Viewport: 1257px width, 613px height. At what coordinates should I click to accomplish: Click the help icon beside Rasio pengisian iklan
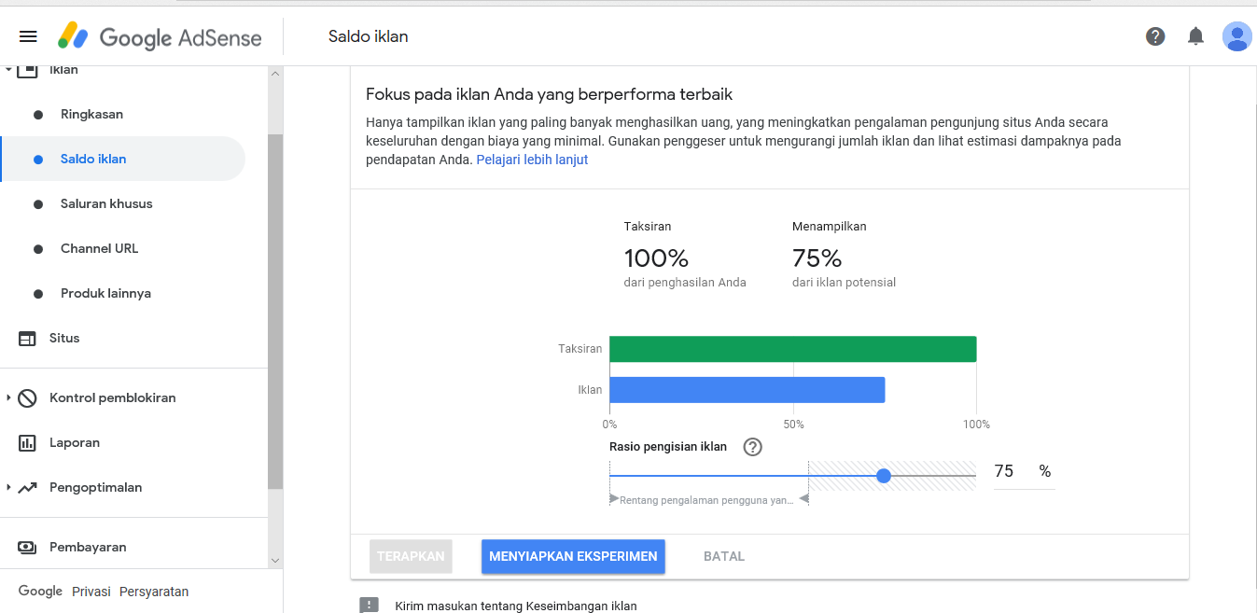tap(752, 447)
